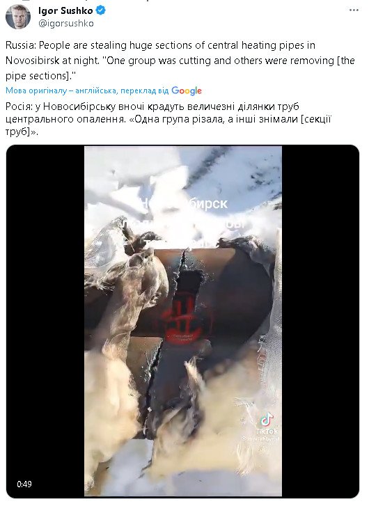Click the TikTok username watermark
The width and height of the screenshot is (369, 506).
tap(260, 439)
